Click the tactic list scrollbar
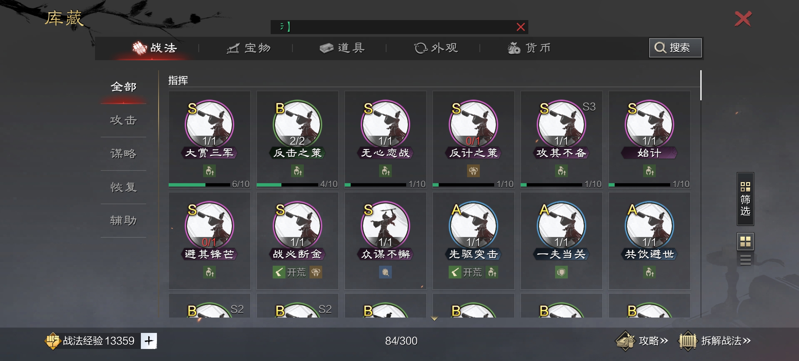This screenshot has width=799, height=361. point(701,85)
